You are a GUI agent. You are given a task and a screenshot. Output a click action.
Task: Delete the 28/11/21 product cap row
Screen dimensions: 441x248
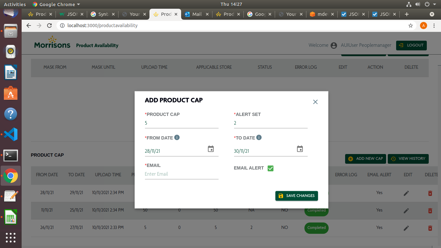pos(430,193)
